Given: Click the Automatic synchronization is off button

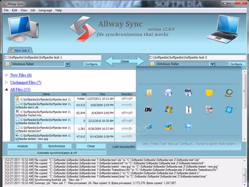Looking at the screenshot, I should 57,153.
